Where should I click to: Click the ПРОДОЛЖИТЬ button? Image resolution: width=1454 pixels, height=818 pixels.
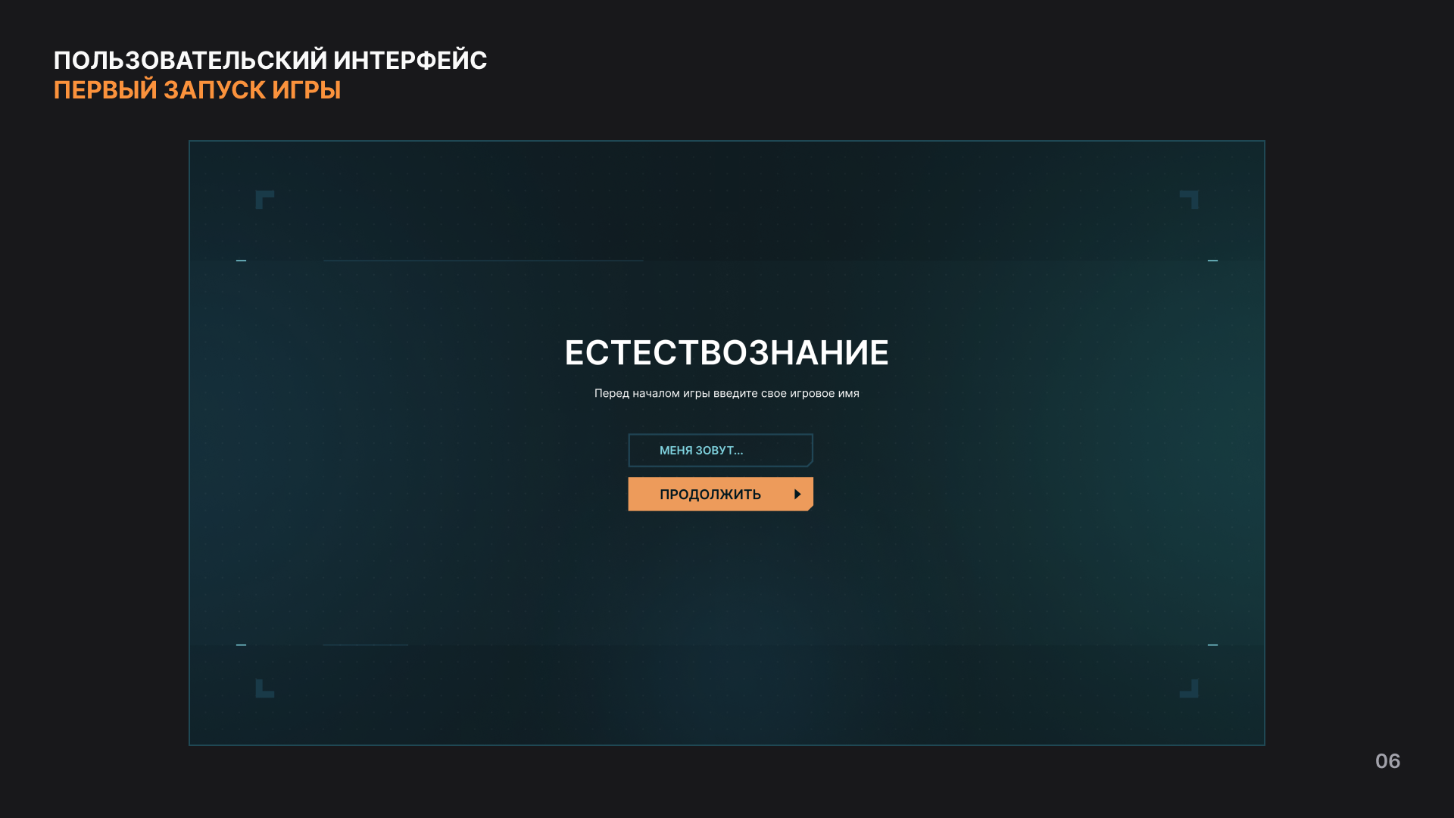[x=720, y=494]
